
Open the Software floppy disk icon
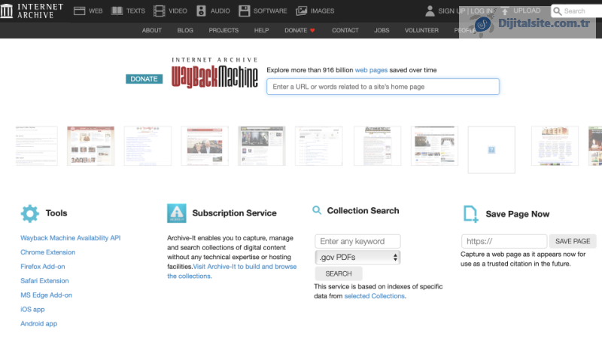[244, 11]
